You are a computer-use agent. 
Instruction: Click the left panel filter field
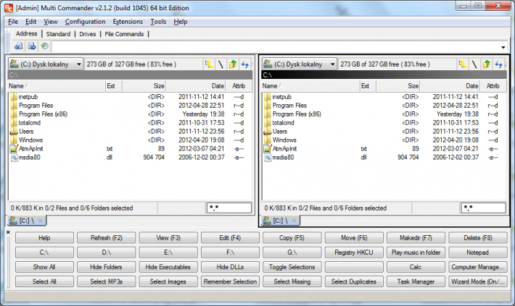click(x=229, y=208)
